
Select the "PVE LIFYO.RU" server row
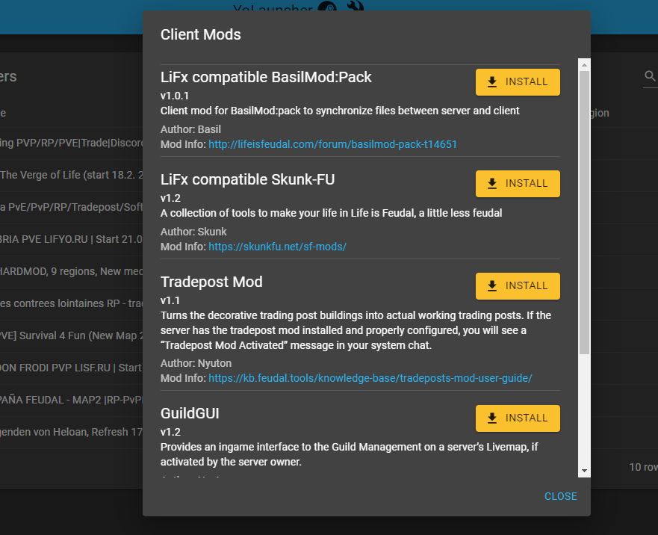[x=72, y=239]
